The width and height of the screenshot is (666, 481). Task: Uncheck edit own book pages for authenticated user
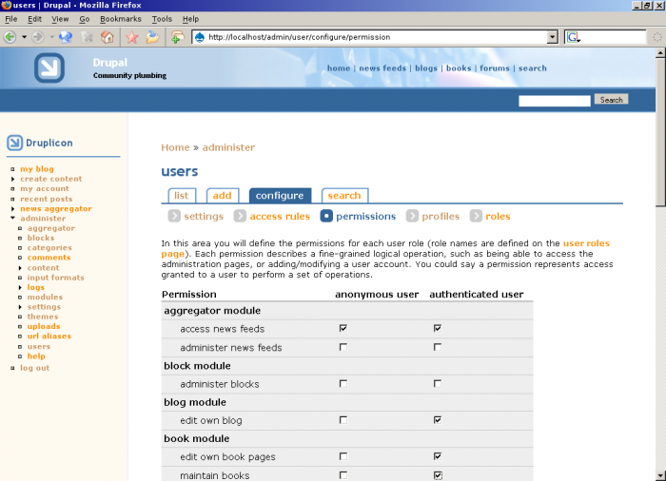(438, 456)
